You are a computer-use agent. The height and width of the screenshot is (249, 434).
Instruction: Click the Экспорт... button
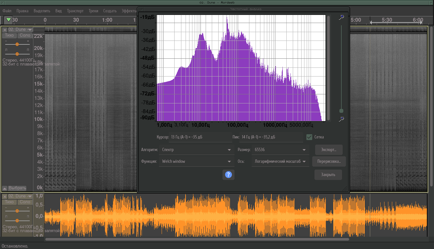tap(329, 150)
